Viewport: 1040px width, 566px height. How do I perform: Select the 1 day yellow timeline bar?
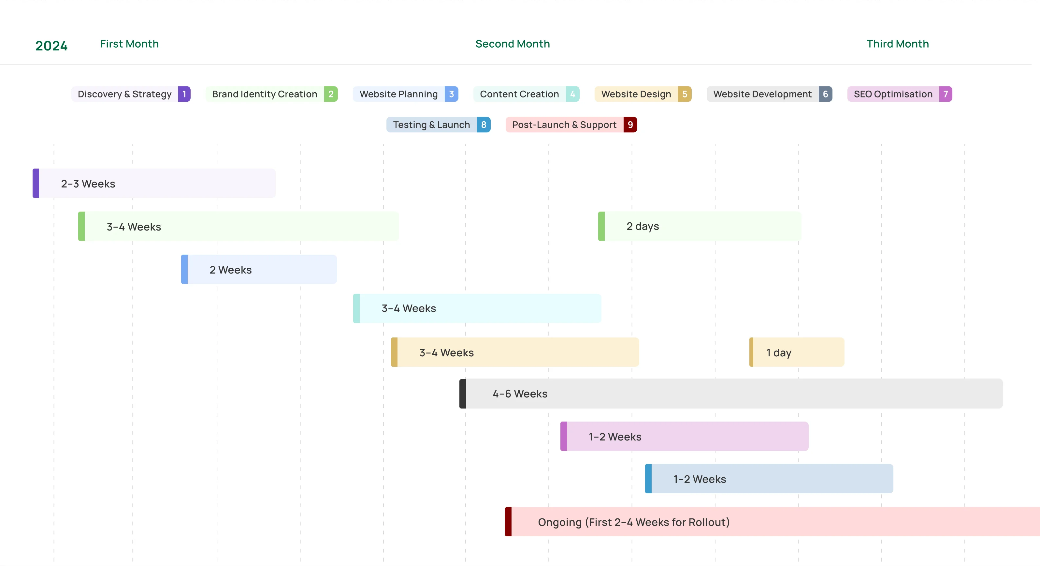click(x=796, y=352)
